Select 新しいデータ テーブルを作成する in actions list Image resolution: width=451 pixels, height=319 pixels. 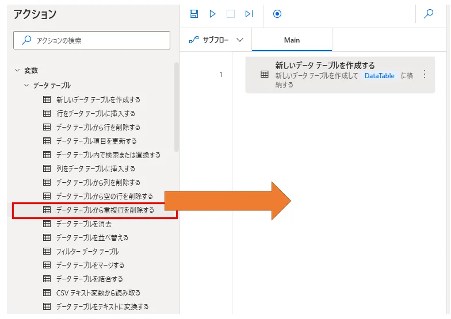(x=98, y=99)
